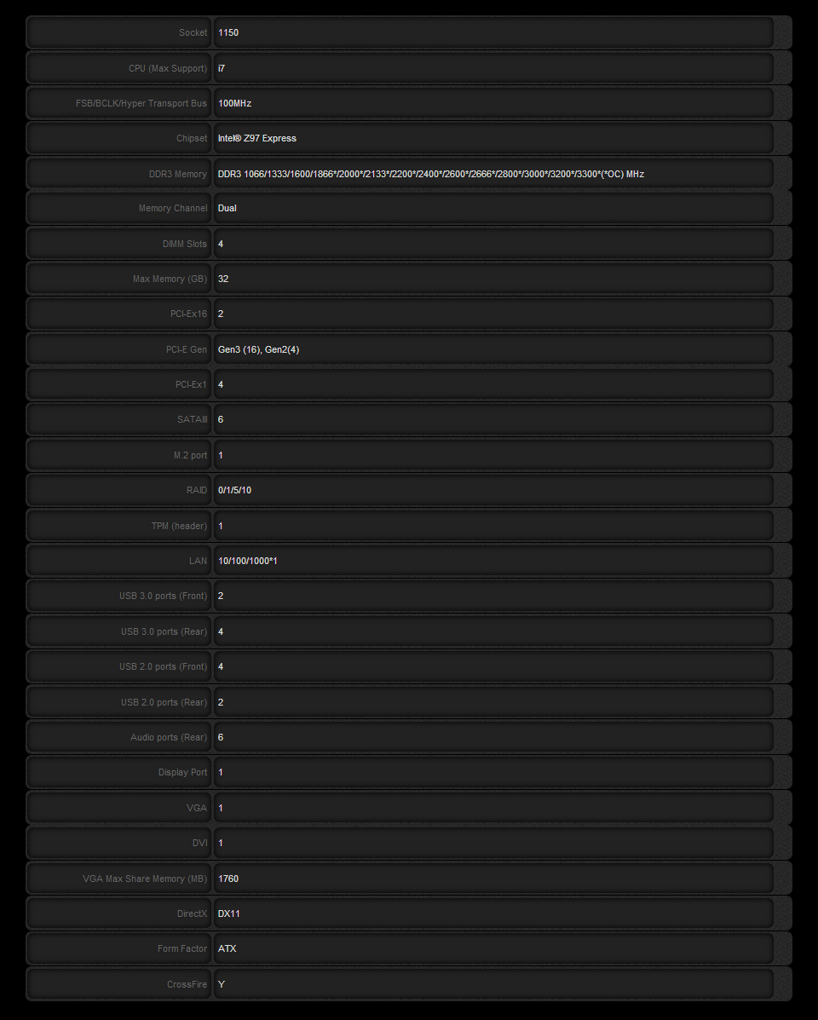The image size is (818, 1020).
Task: Click the SATAIII row label
Action: click(191, 419)
